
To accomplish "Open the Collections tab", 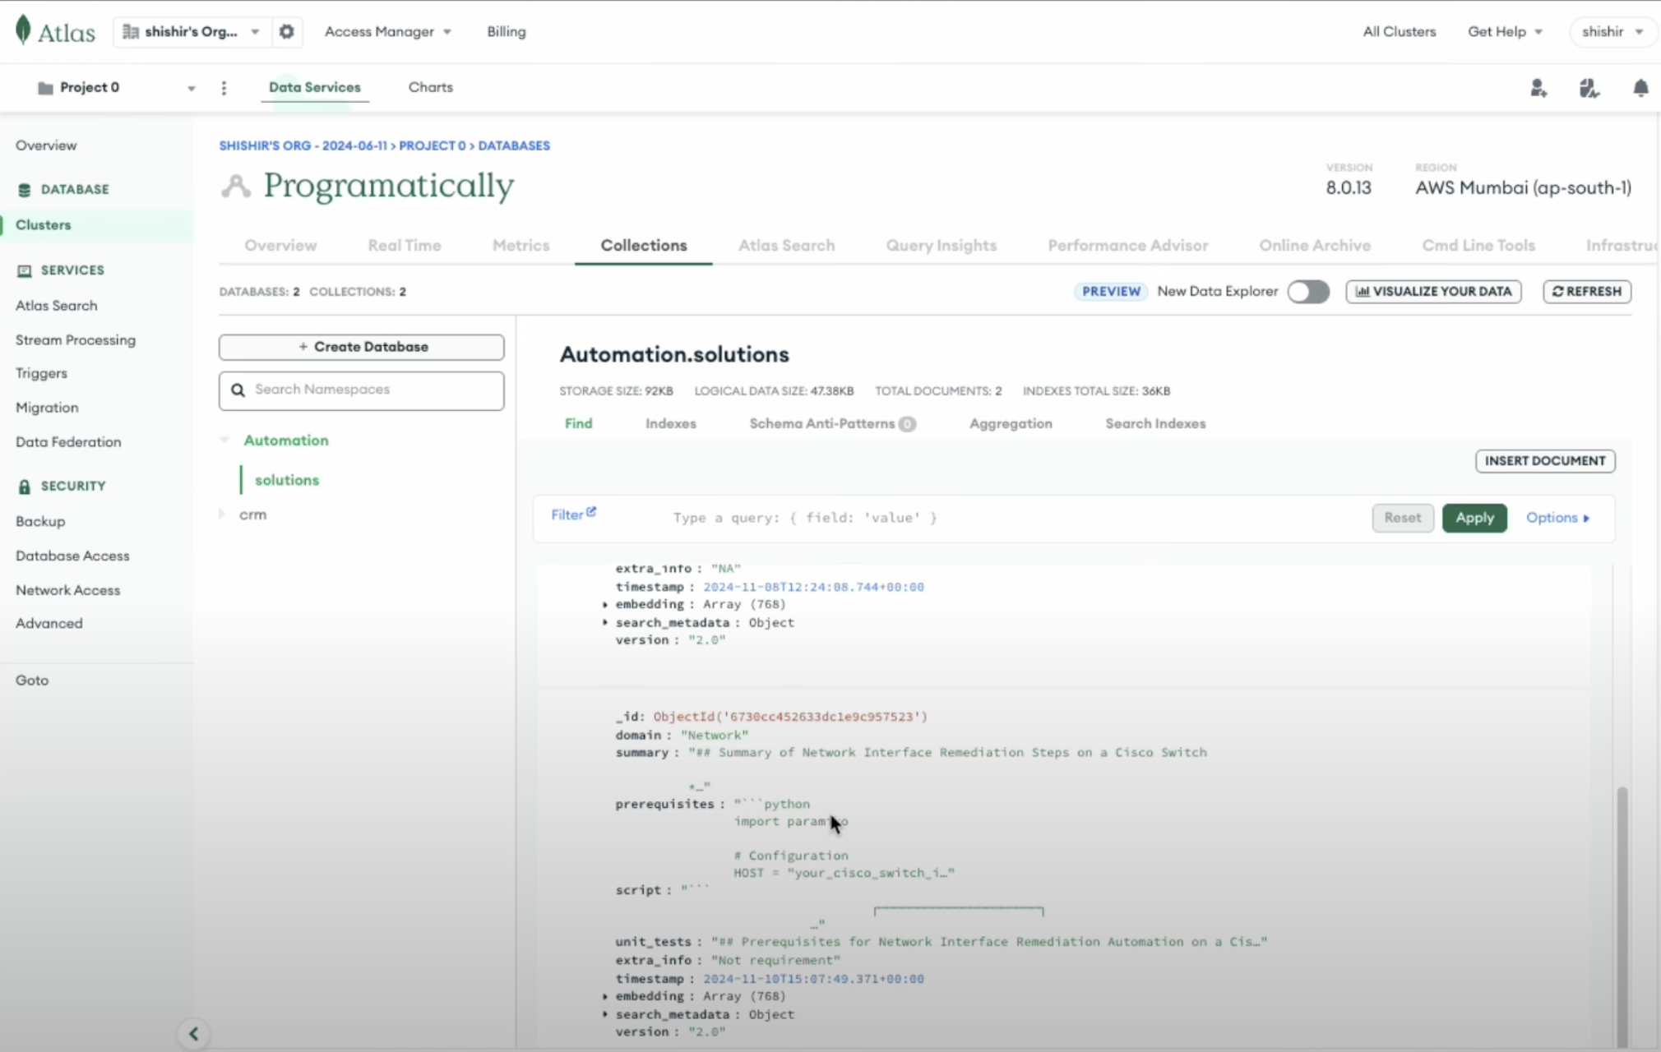I will pos(643,246).
